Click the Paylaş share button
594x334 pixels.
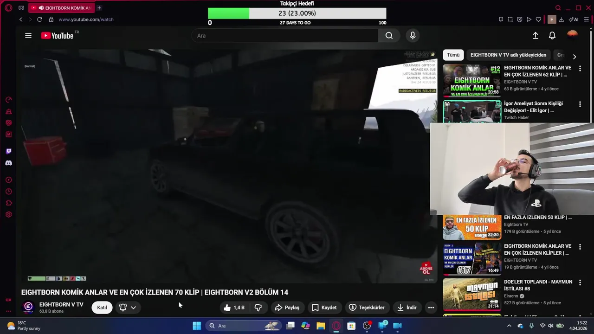pos(287,308)
